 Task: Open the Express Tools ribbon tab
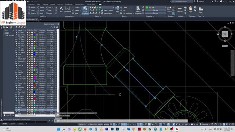click(91, 4)
